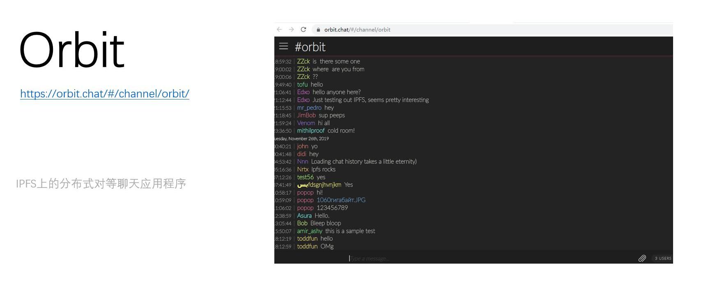Click the orbit.chat address bar URL
The width and height of the screenshot is (708, 289).
point(357,29)
